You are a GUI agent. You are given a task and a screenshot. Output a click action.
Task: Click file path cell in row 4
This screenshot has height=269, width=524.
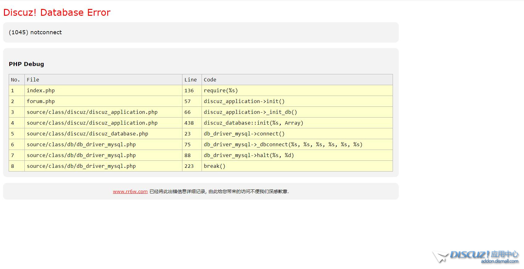(x=103, y=123)
